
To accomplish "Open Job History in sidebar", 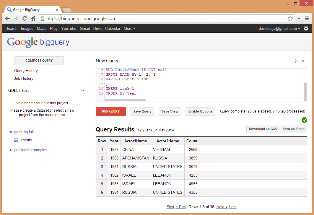I will 24,79.
